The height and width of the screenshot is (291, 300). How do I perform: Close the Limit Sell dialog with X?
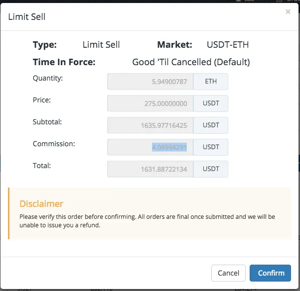coord(288,11)
